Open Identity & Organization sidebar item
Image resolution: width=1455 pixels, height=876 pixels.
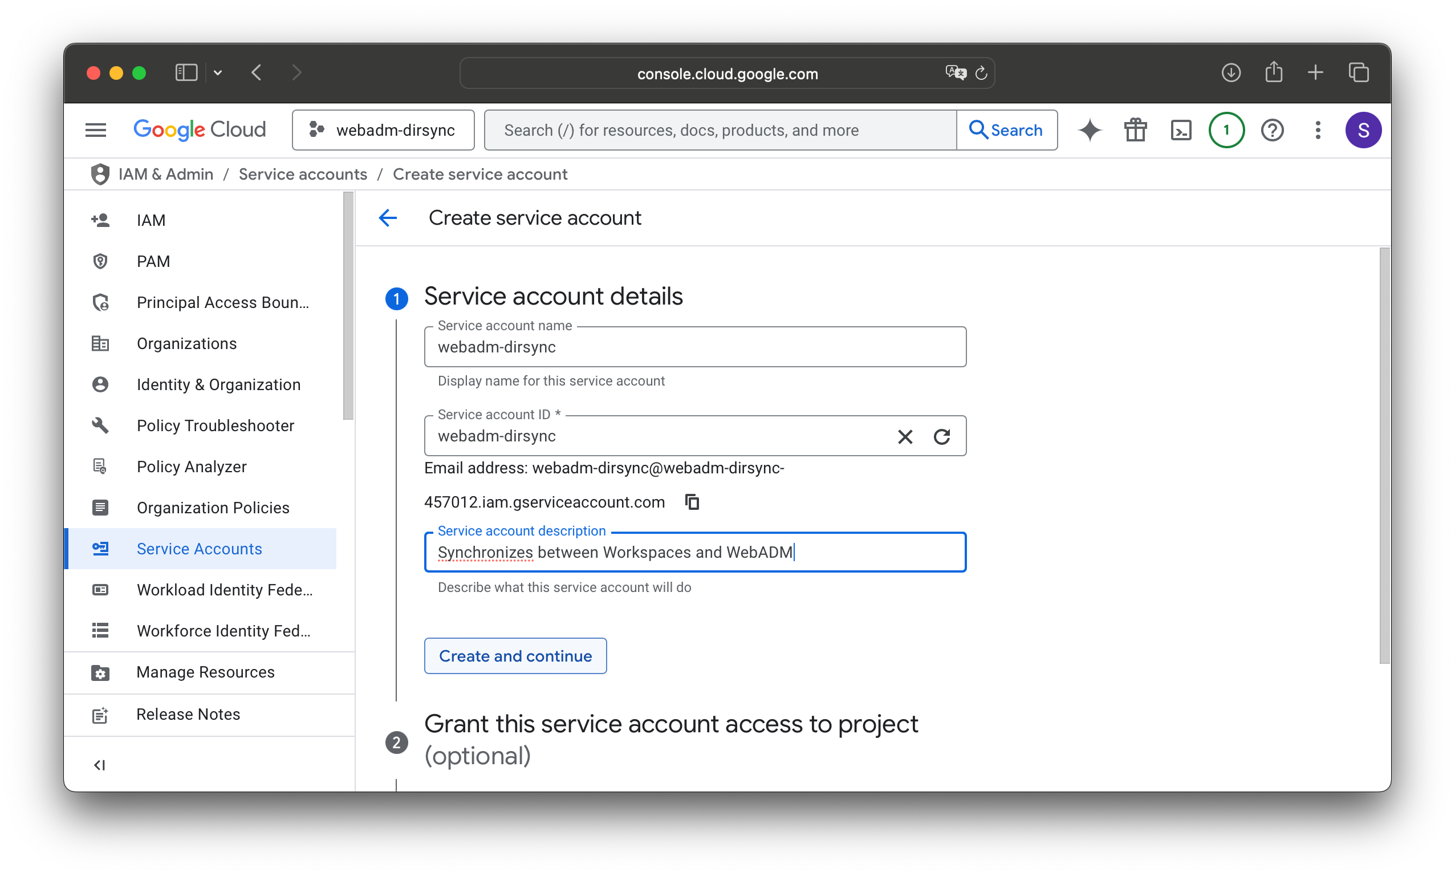[201, 384]
